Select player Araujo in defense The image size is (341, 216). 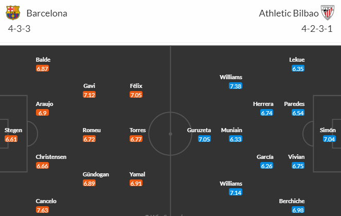[44, 104]
